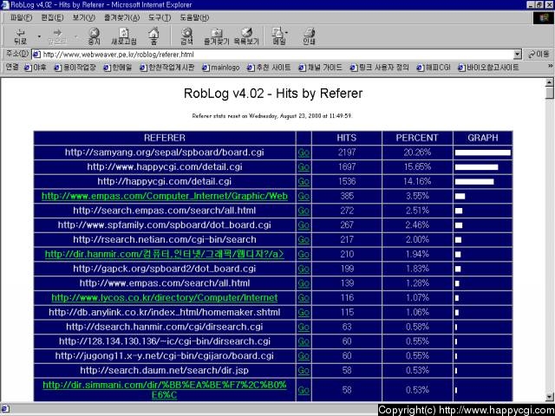
Task: Click the http://search.empas.com/search/all.html referer text
Action: point(165,211)
